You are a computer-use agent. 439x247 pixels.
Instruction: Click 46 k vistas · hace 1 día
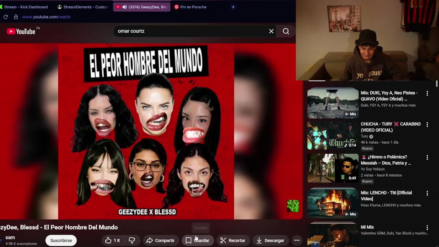pos(379,142)
